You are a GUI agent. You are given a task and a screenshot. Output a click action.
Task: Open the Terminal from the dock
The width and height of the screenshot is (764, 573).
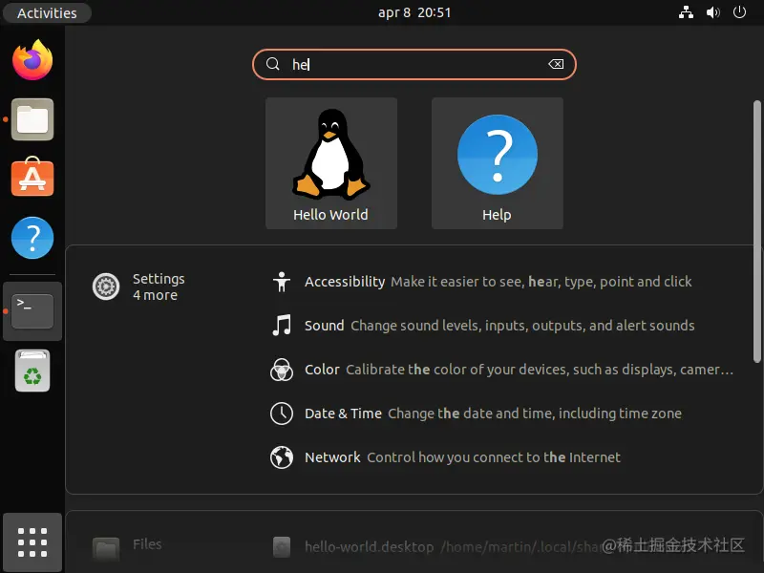[x=32, y=310]
